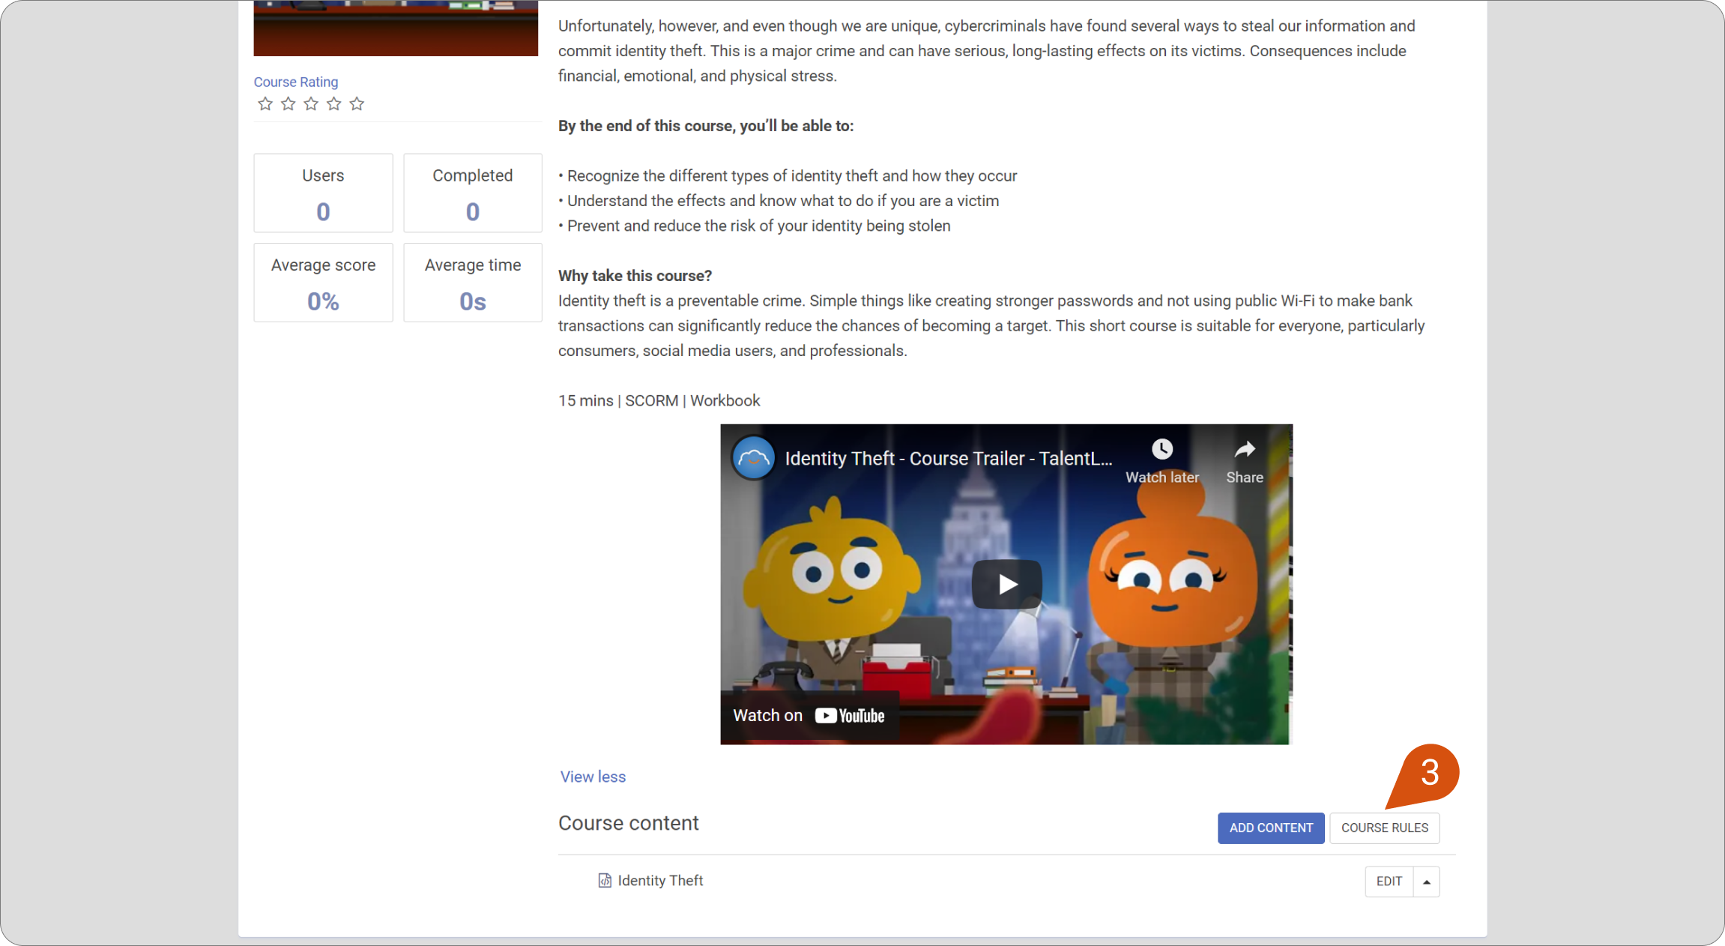Screen dimensions: 1725x946
Task: Rate the course four stars
Action: pyautogui.click(x=334, y=104)
